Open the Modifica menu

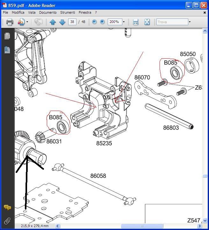(18, 12)
